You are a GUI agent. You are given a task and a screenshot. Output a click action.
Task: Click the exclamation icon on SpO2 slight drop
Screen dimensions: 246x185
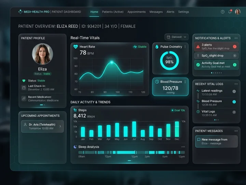198,56
